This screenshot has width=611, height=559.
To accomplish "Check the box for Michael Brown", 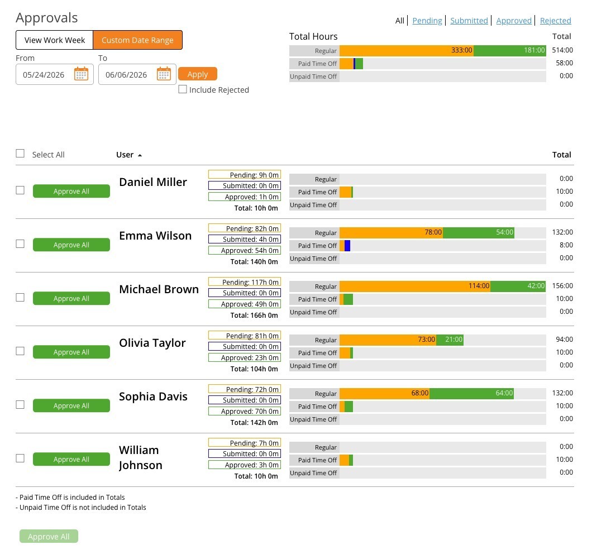I will (20, 298).
